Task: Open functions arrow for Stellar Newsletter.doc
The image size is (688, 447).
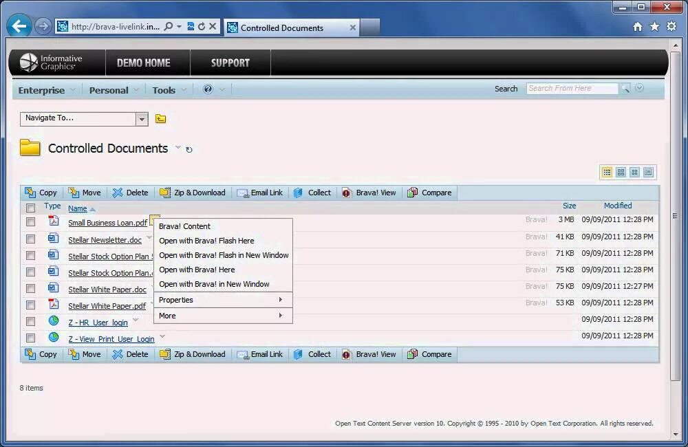Action: (x=149, y=237)
